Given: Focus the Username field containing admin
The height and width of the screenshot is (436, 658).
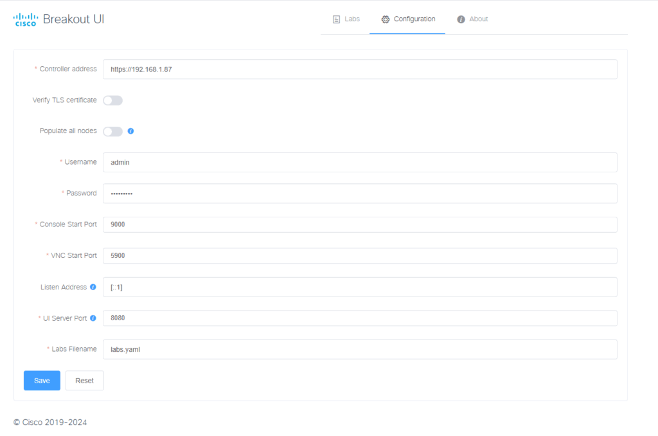Looking at the screenshot, I should click(360, 162).
